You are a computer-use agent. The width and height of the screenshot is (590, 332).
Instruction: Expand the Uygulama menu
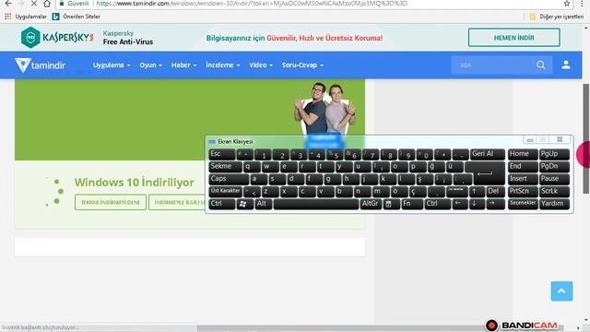click(112, 65)
